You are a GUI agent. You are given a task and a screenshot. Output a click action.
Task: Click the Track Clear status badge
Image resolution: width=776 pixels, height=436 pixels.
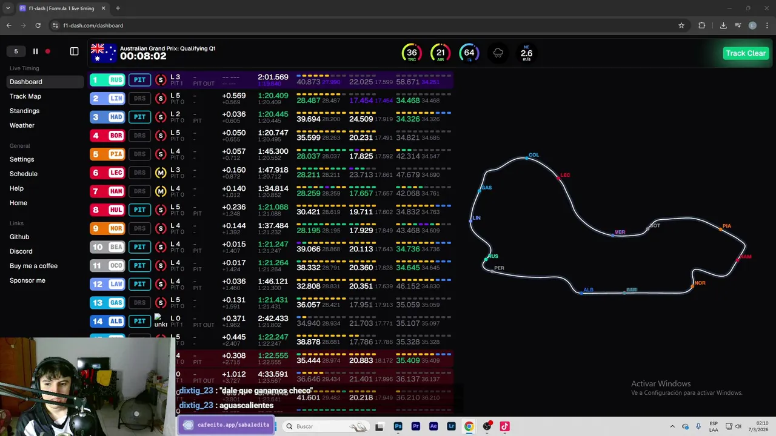click(746, 53)
